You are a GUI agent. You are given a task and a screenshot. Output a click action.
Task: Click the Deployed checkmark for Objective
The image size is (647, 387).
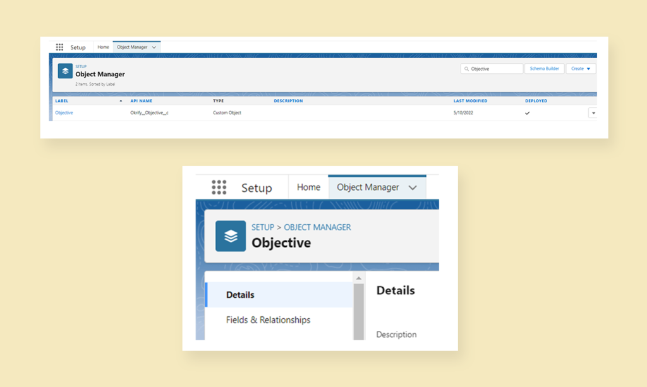[528, 113]
